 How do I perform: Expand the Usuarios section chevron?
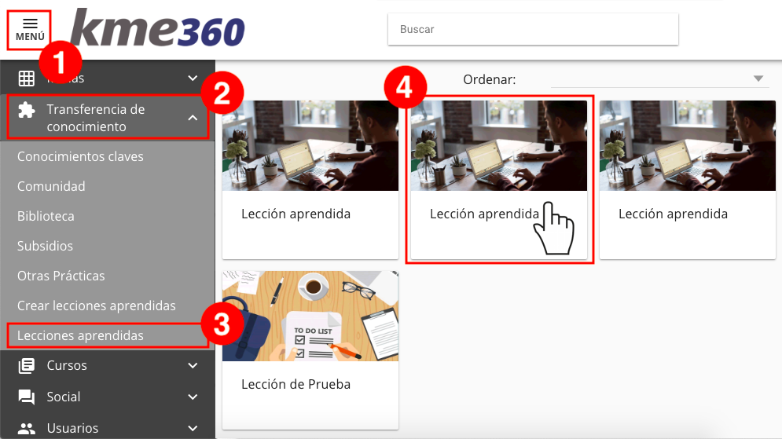193,429
